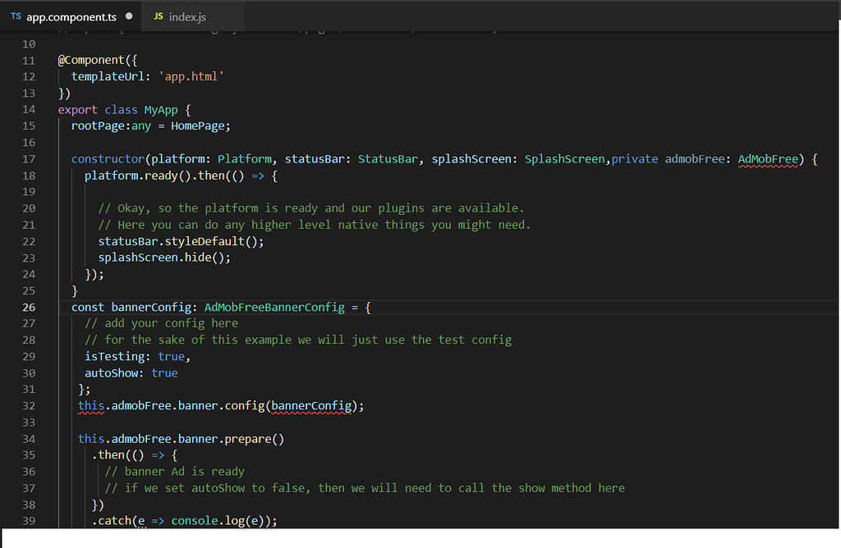841x548 pixels.
Task: Click platform.ready() call on line 18
Action: [x=138, y=176]
